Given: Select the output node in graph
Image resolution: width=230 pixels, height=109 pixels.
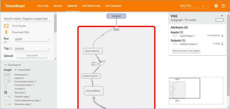Looking at the screenshot, I should point(116,16).
